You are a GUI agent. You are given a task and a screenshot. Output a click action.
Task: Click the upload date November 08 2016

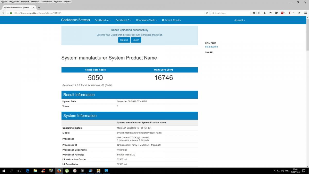coord(132,101)
